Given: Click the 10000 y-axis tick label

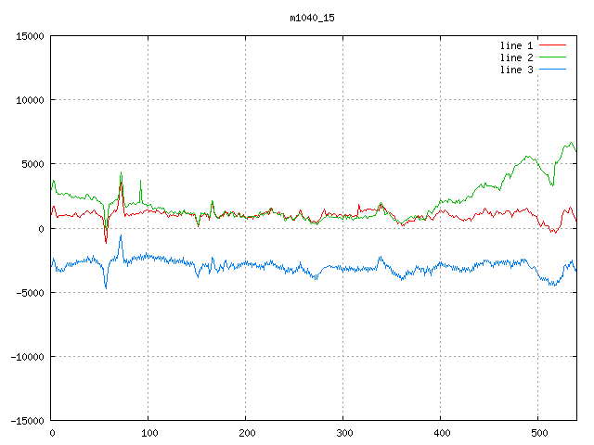Looking at the screenshot, I should click(x=29, y=100).
